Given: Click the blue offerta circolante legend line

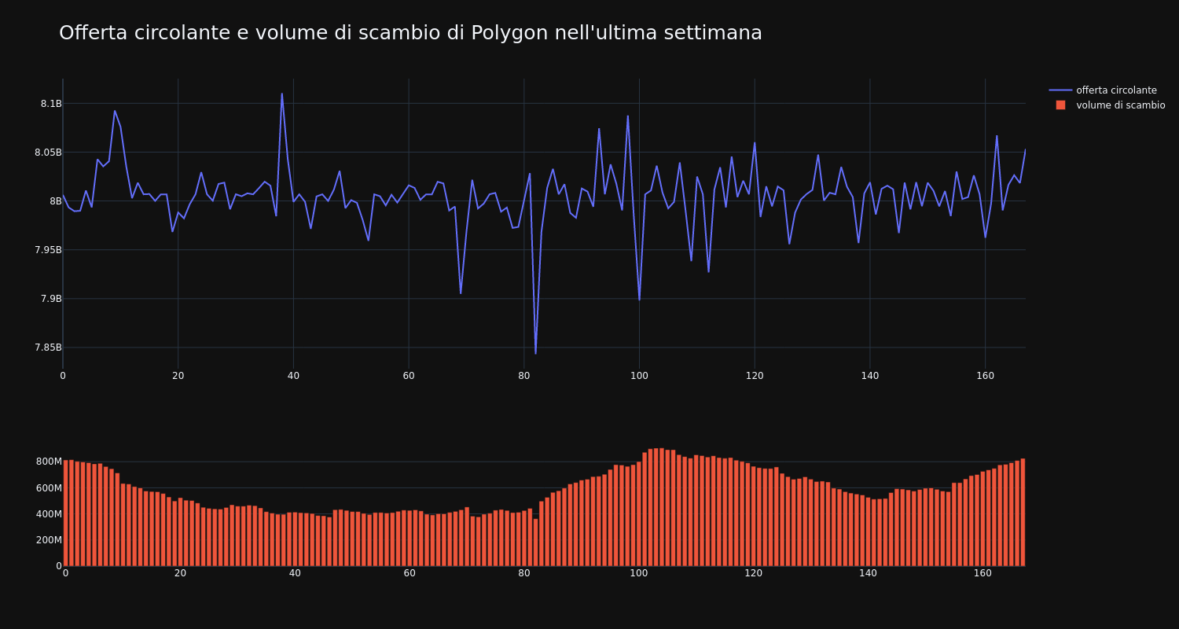Looking at the screenshot, I should (x=1060, y=90).
